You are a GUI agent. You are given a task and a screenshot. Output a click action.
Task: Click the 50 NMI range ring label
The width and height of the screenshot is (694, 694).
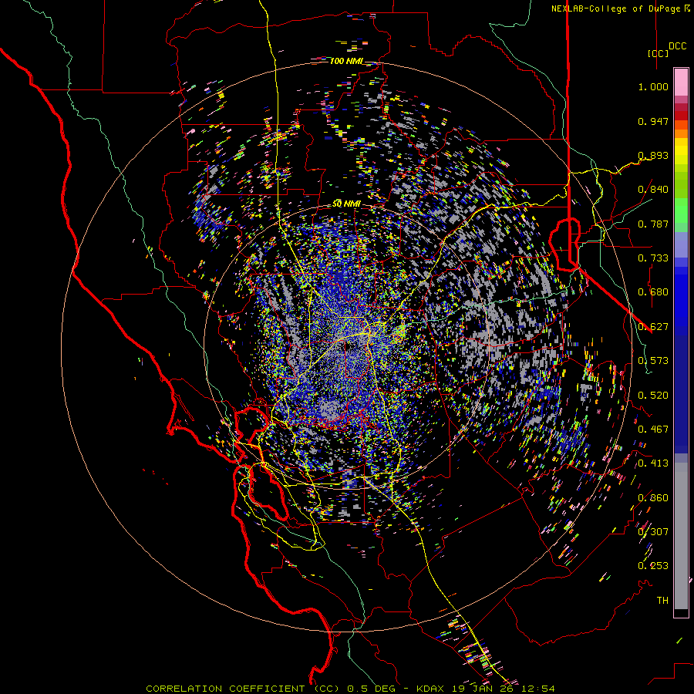(x=346, y=204)
